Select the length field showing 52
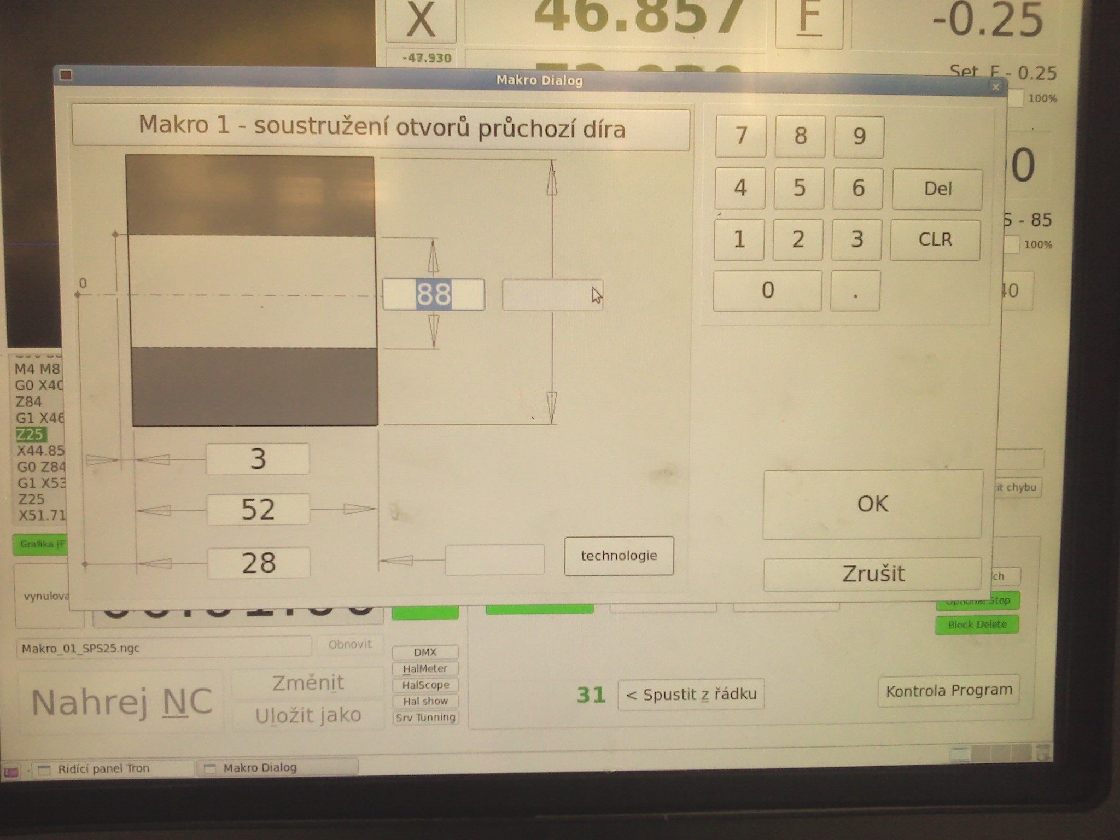The height and width of the screenshot is (840, 1120). [258, 510]
